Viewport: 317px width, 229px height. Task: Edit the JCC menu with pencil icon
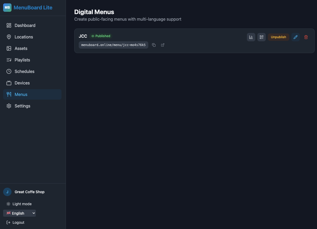click(296, 37)
